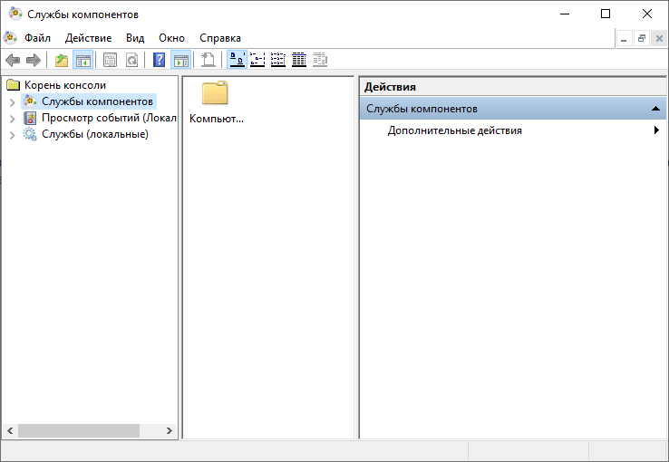Click the greyed Status view icon

point(320,60)
